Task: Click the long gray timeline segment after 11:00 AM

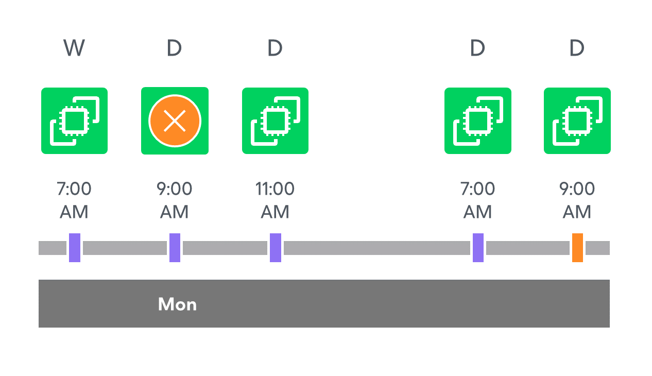Action: tap(377, 248)
